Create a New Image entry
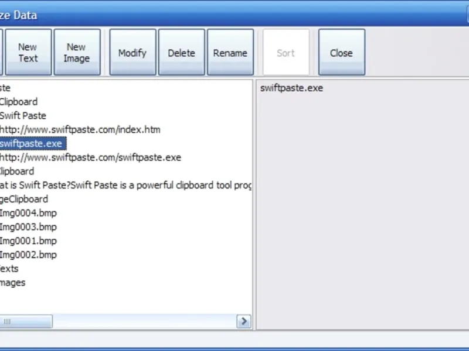 point(77,52)
